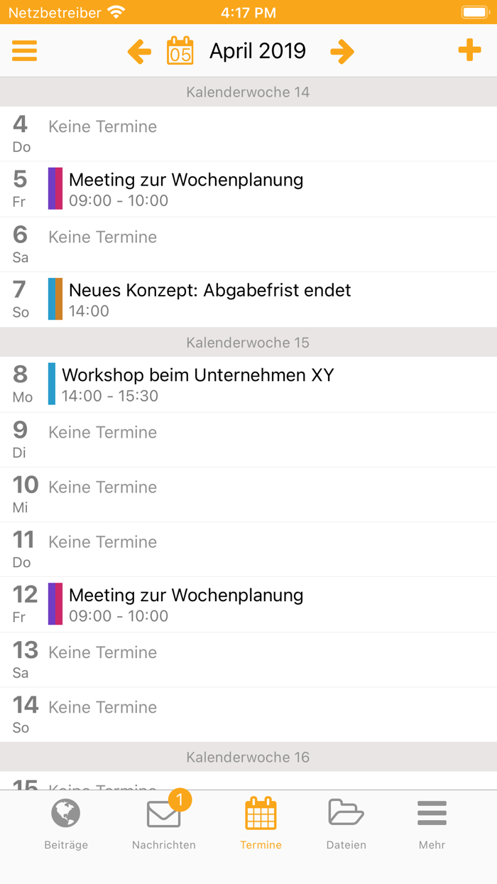Jump to today via calendar icon
The height and width of the screenshot is (884, 497).
(180, 51)
